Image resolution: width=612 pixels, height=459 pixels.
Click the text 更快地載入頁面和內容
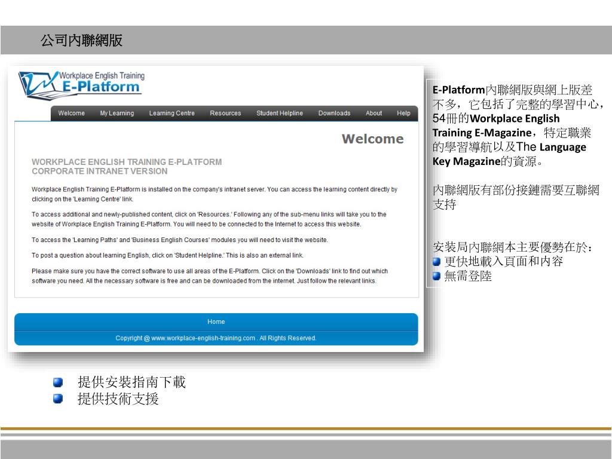tap(503, 261)
